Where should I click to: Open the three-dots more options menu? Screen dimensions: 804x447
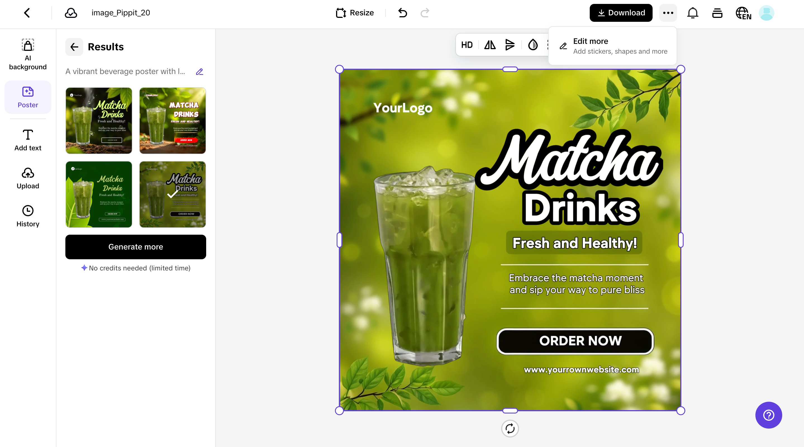(x=668, y=13)
